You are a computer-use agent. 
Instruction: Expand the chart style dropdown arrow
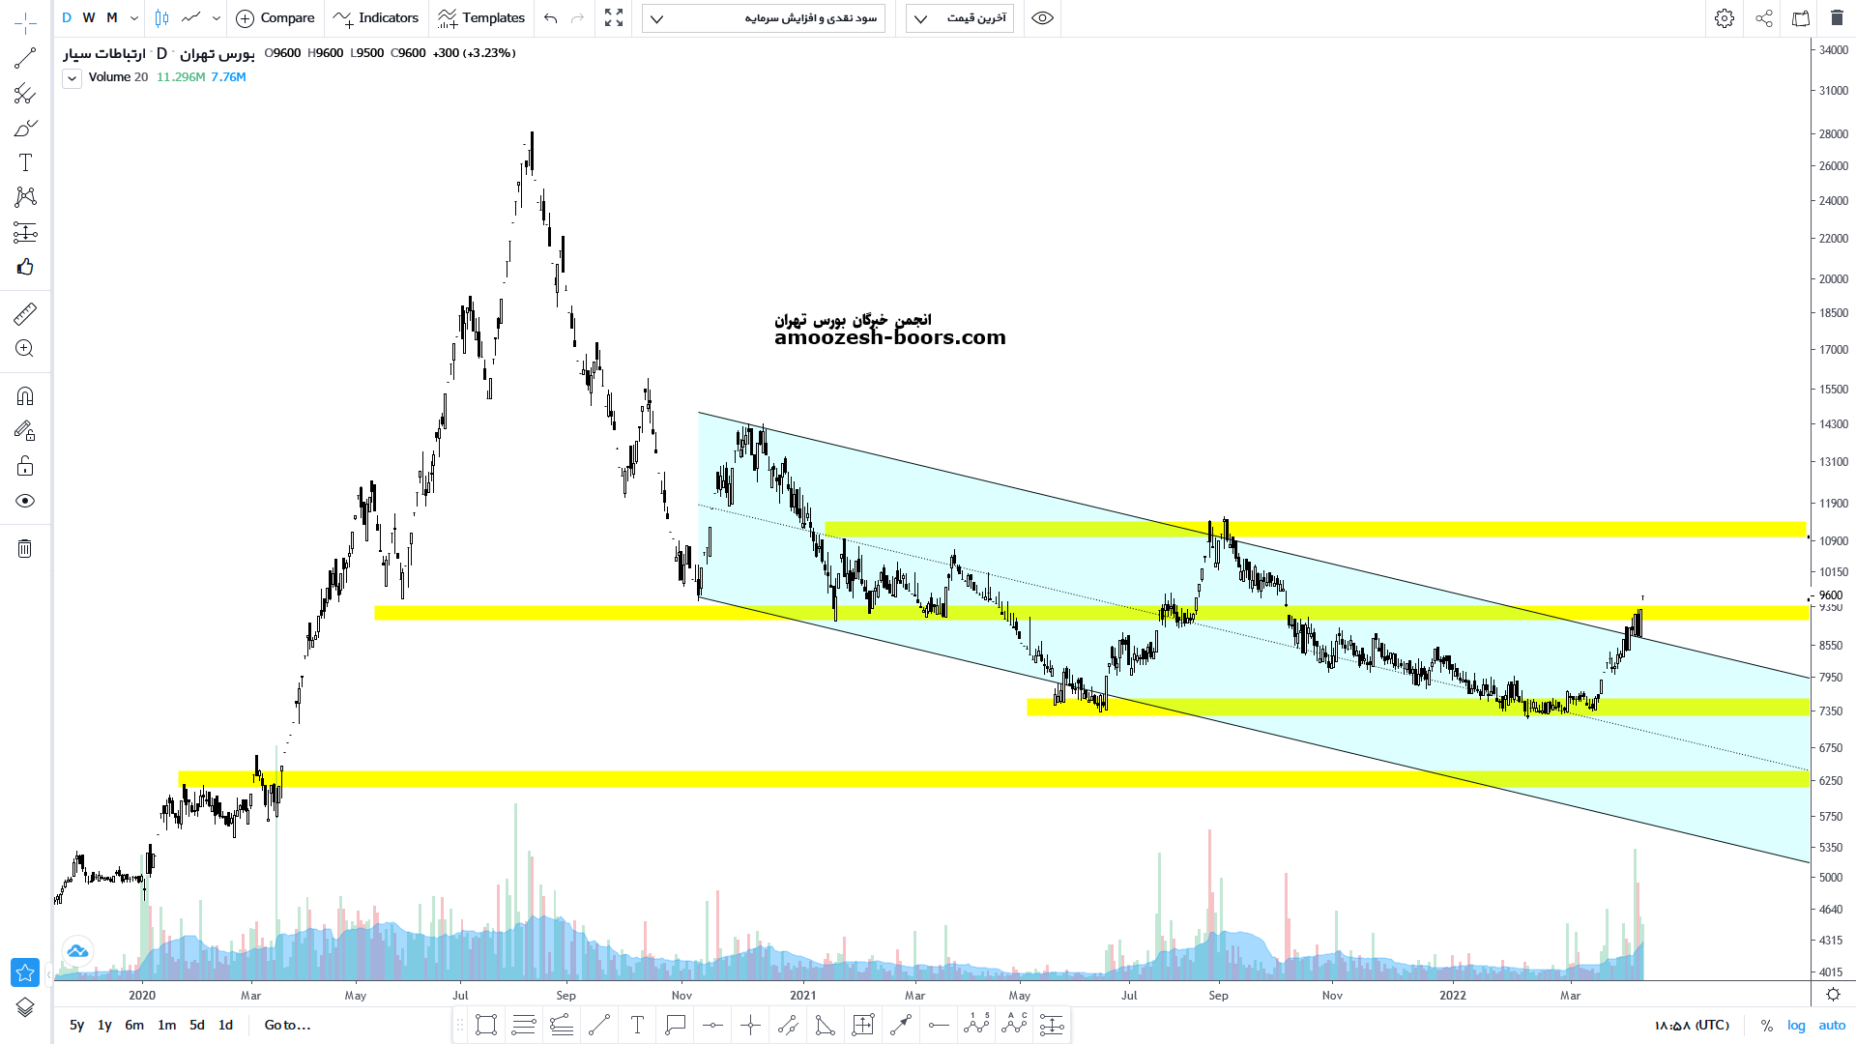(217, 18)
